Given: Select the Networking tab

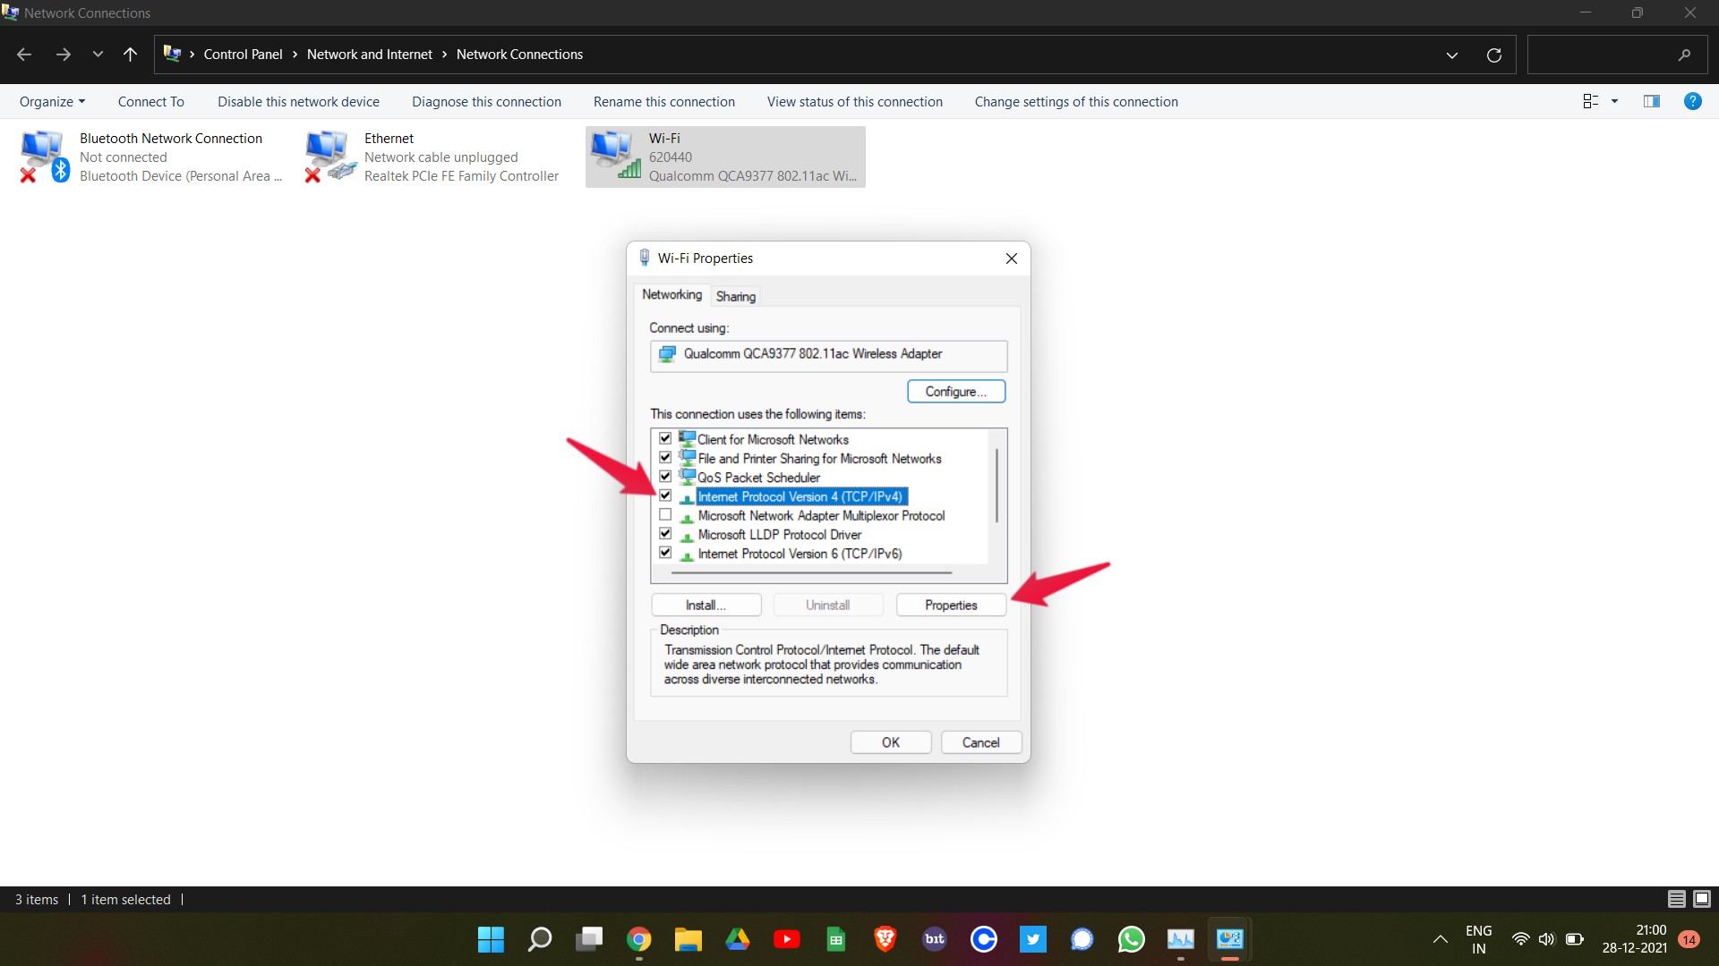Looking at the screenshot, I should [x=671, y=295].
